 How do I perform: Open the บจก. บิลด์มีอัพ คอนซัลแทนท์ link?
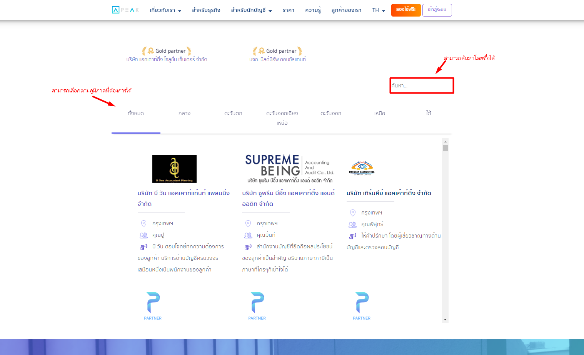coord(277,60)
